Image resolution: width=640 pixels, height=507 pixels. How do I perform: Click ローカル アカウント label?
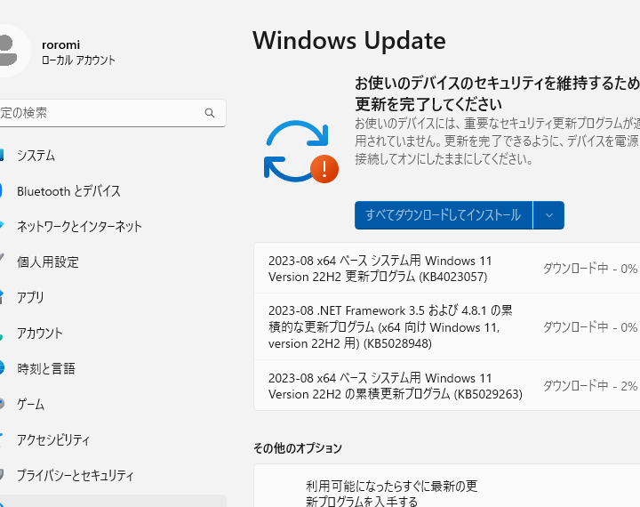(78, 60)
